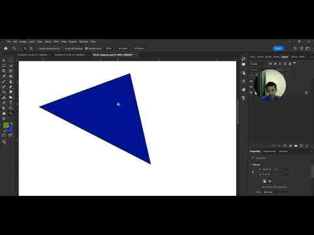Select the Lasso tool
The width and height of the screenshot is (314, 235).
click(4, 65)
